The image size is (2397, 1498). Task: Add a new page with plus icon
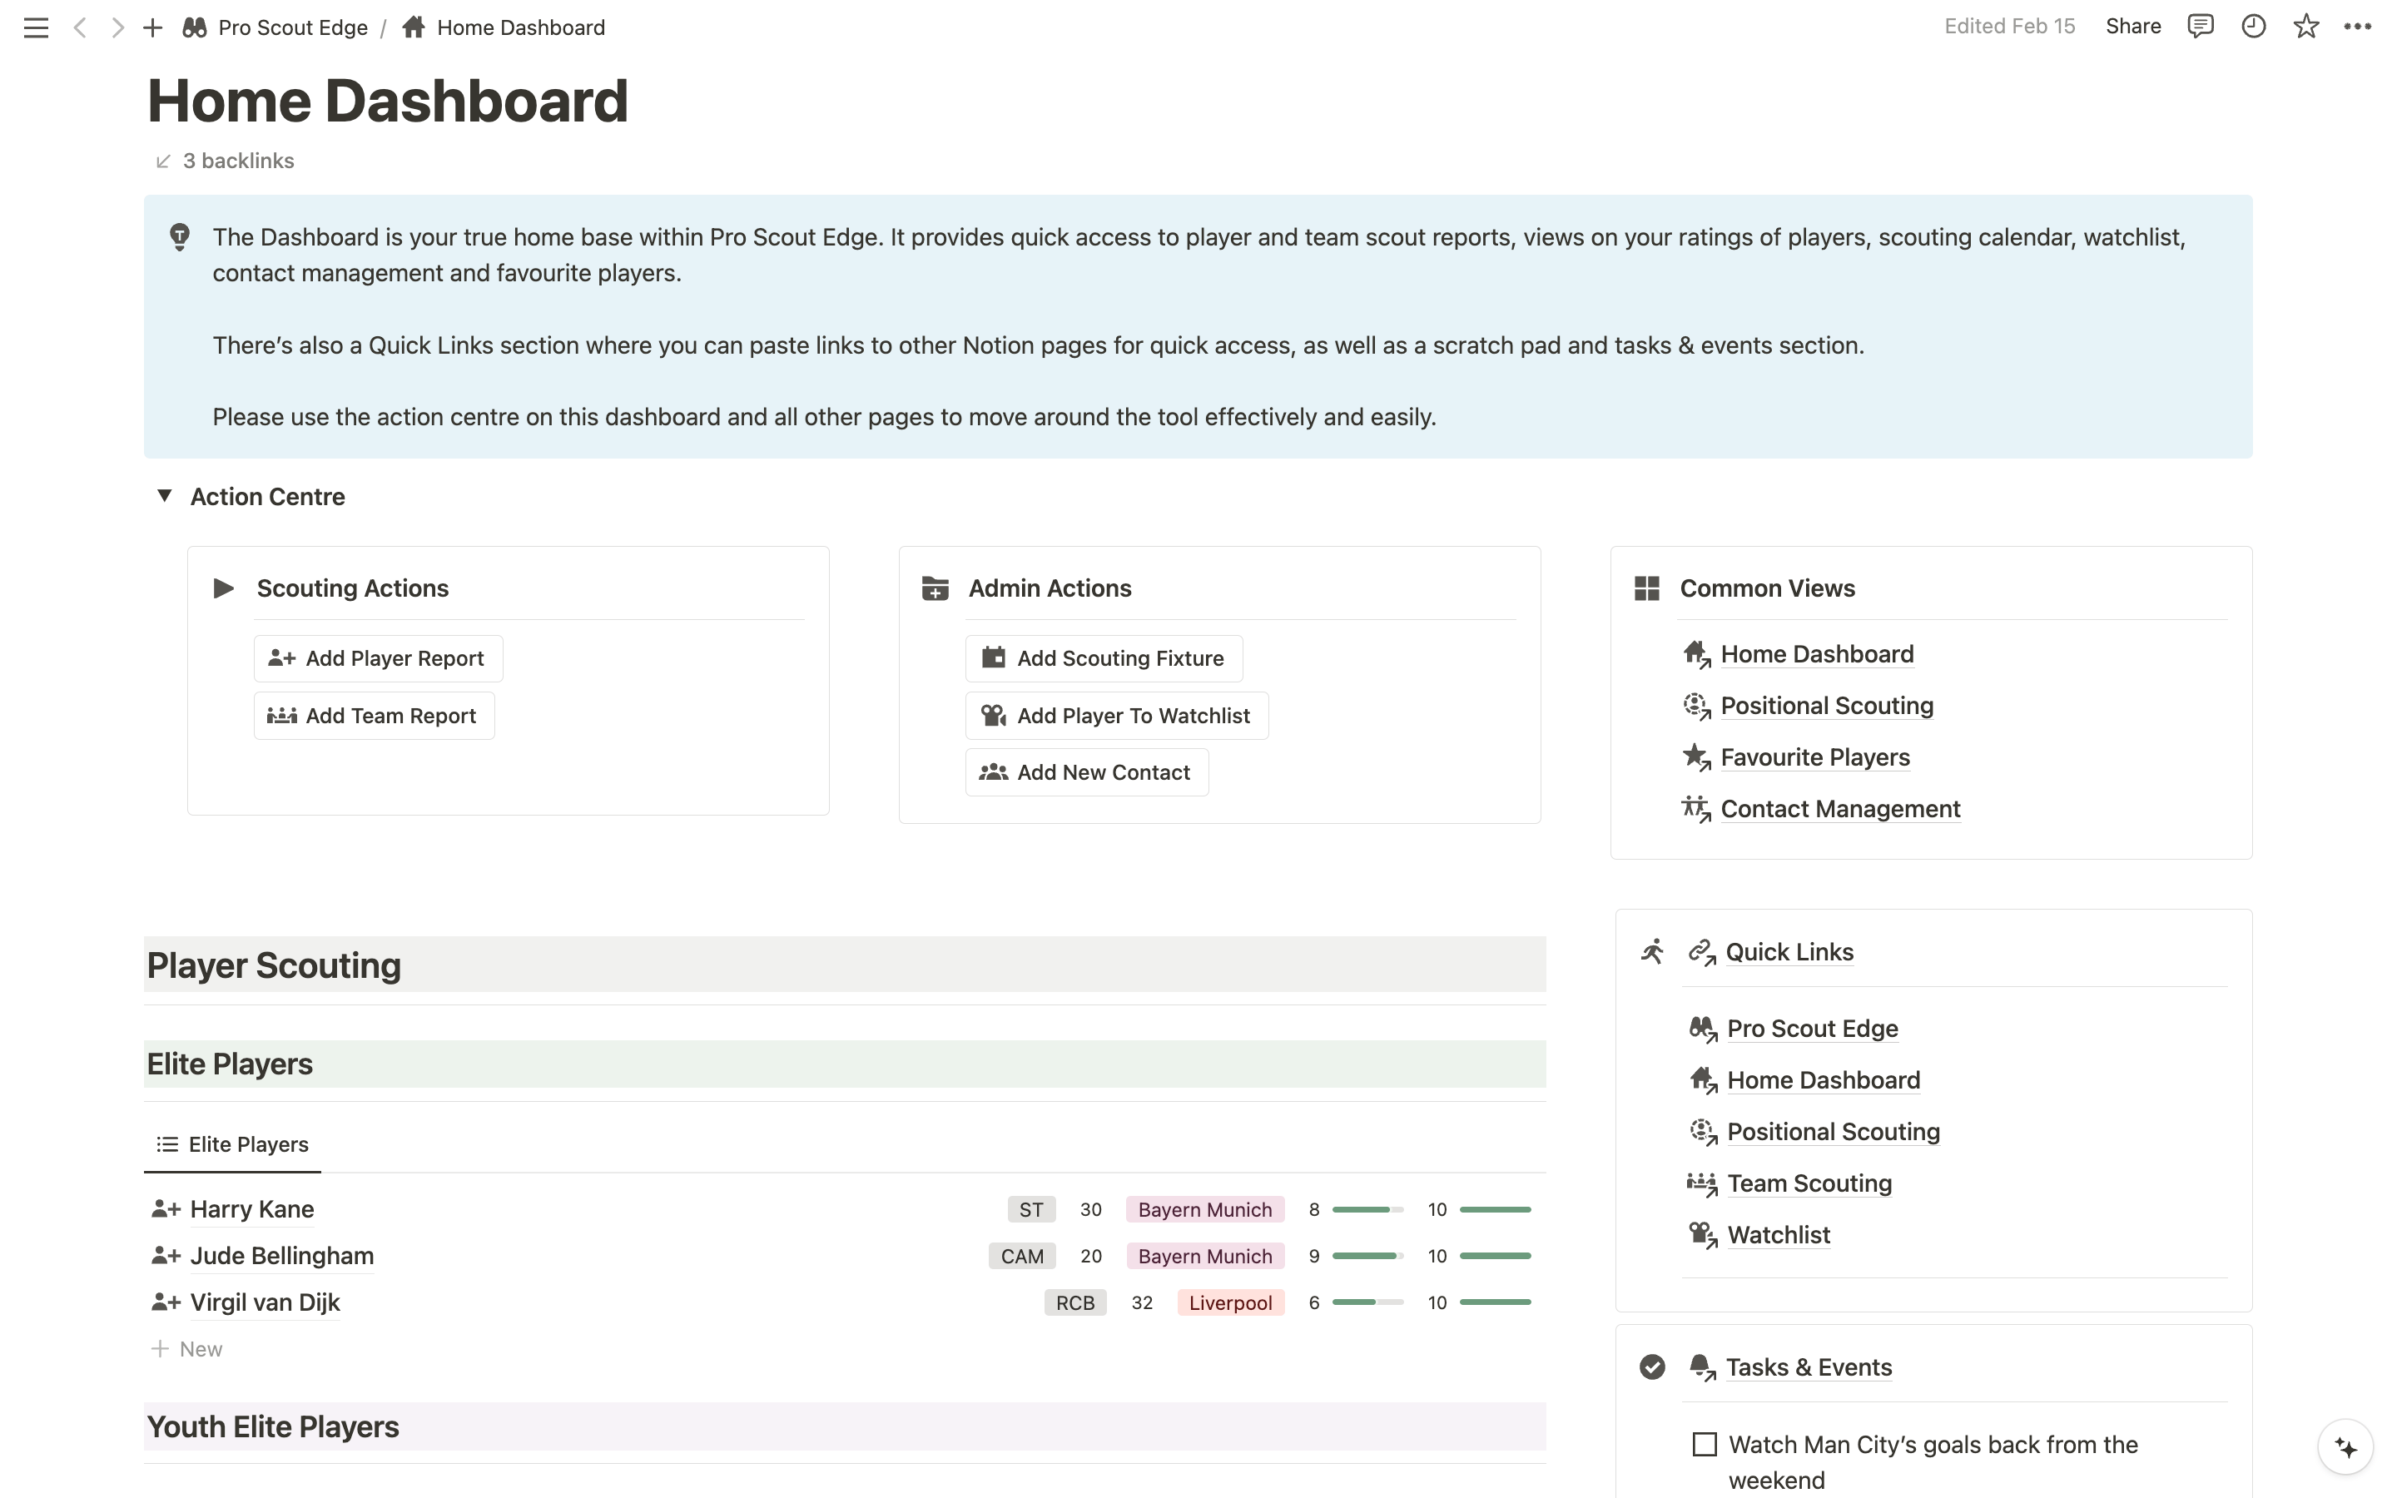click(152, 27)
